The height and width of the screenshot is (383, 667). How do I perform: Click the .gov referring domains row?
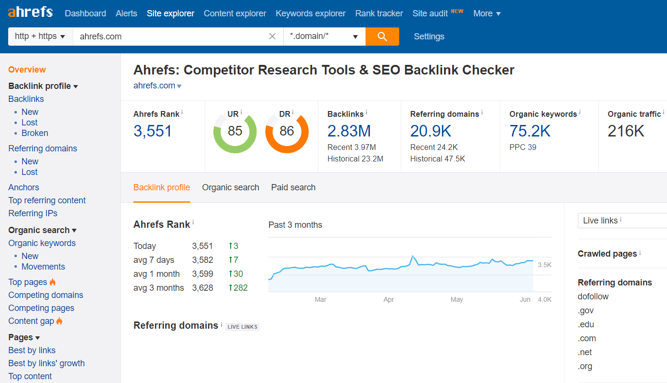[x=586, y=310]
